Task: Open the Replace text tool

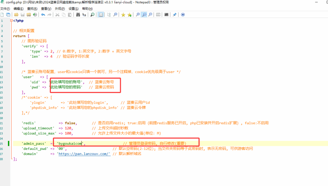Action: (84, 15)
